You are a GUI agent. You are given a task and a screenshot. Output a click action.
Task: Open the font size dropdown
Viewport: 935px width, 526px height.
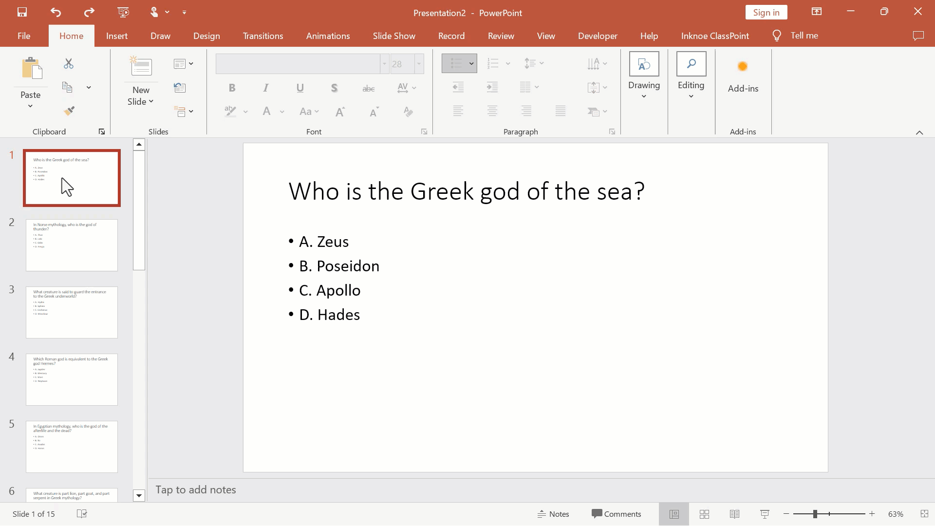(419, 63)
